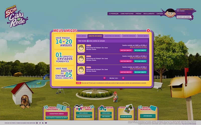Select the Convites Enviados tab

point(129,36)
